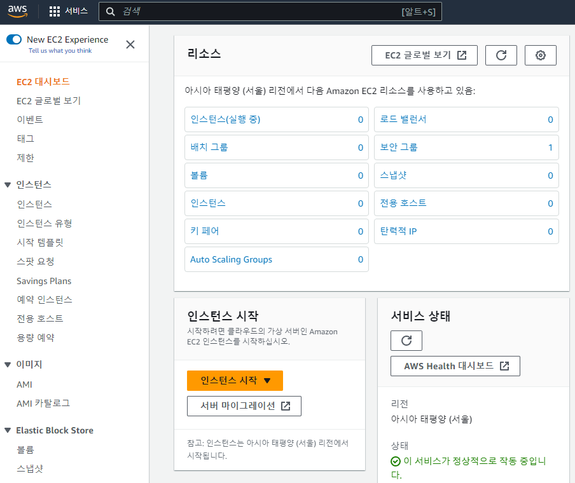Click the AWS logo home icon
This screenshot has width=575, height=483.
17,11
